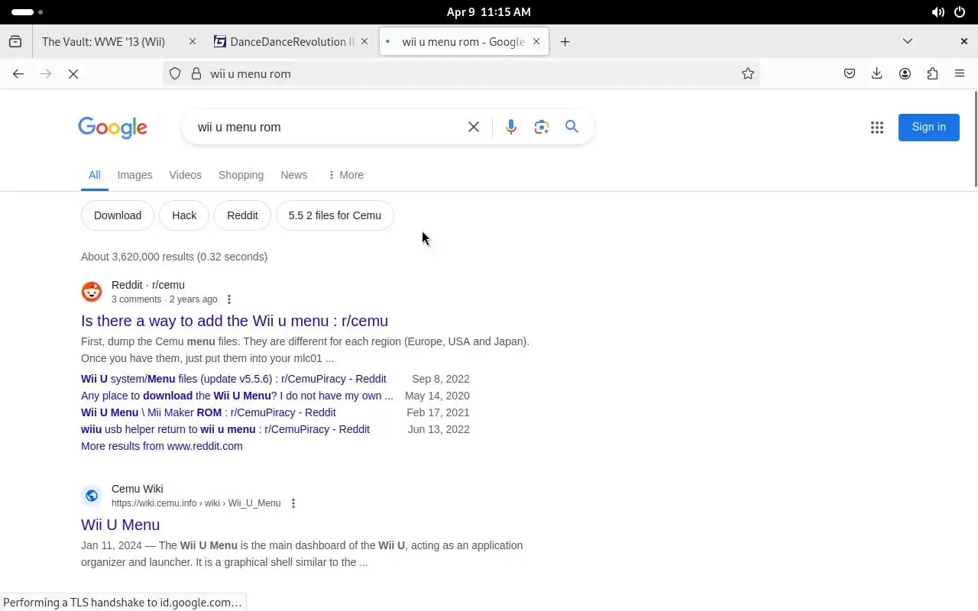The height and width of the screenshot is (611, 978).
Task: Apply the 5.5 2 files for Cemu chip
Action: [335, 215]
